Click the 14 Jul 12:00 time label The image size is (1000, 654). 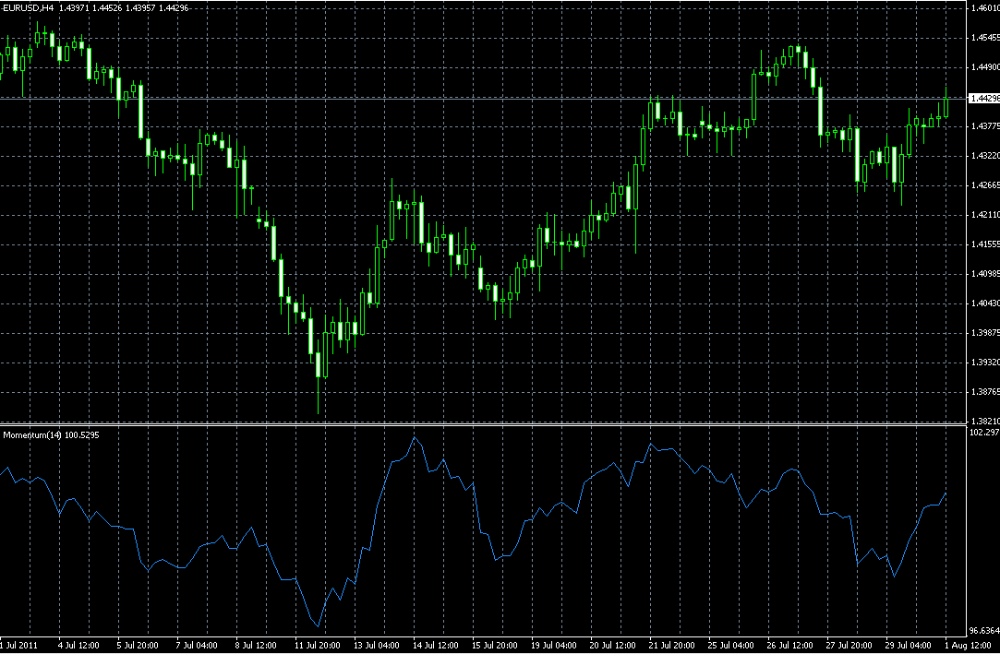tap(436, 645)
